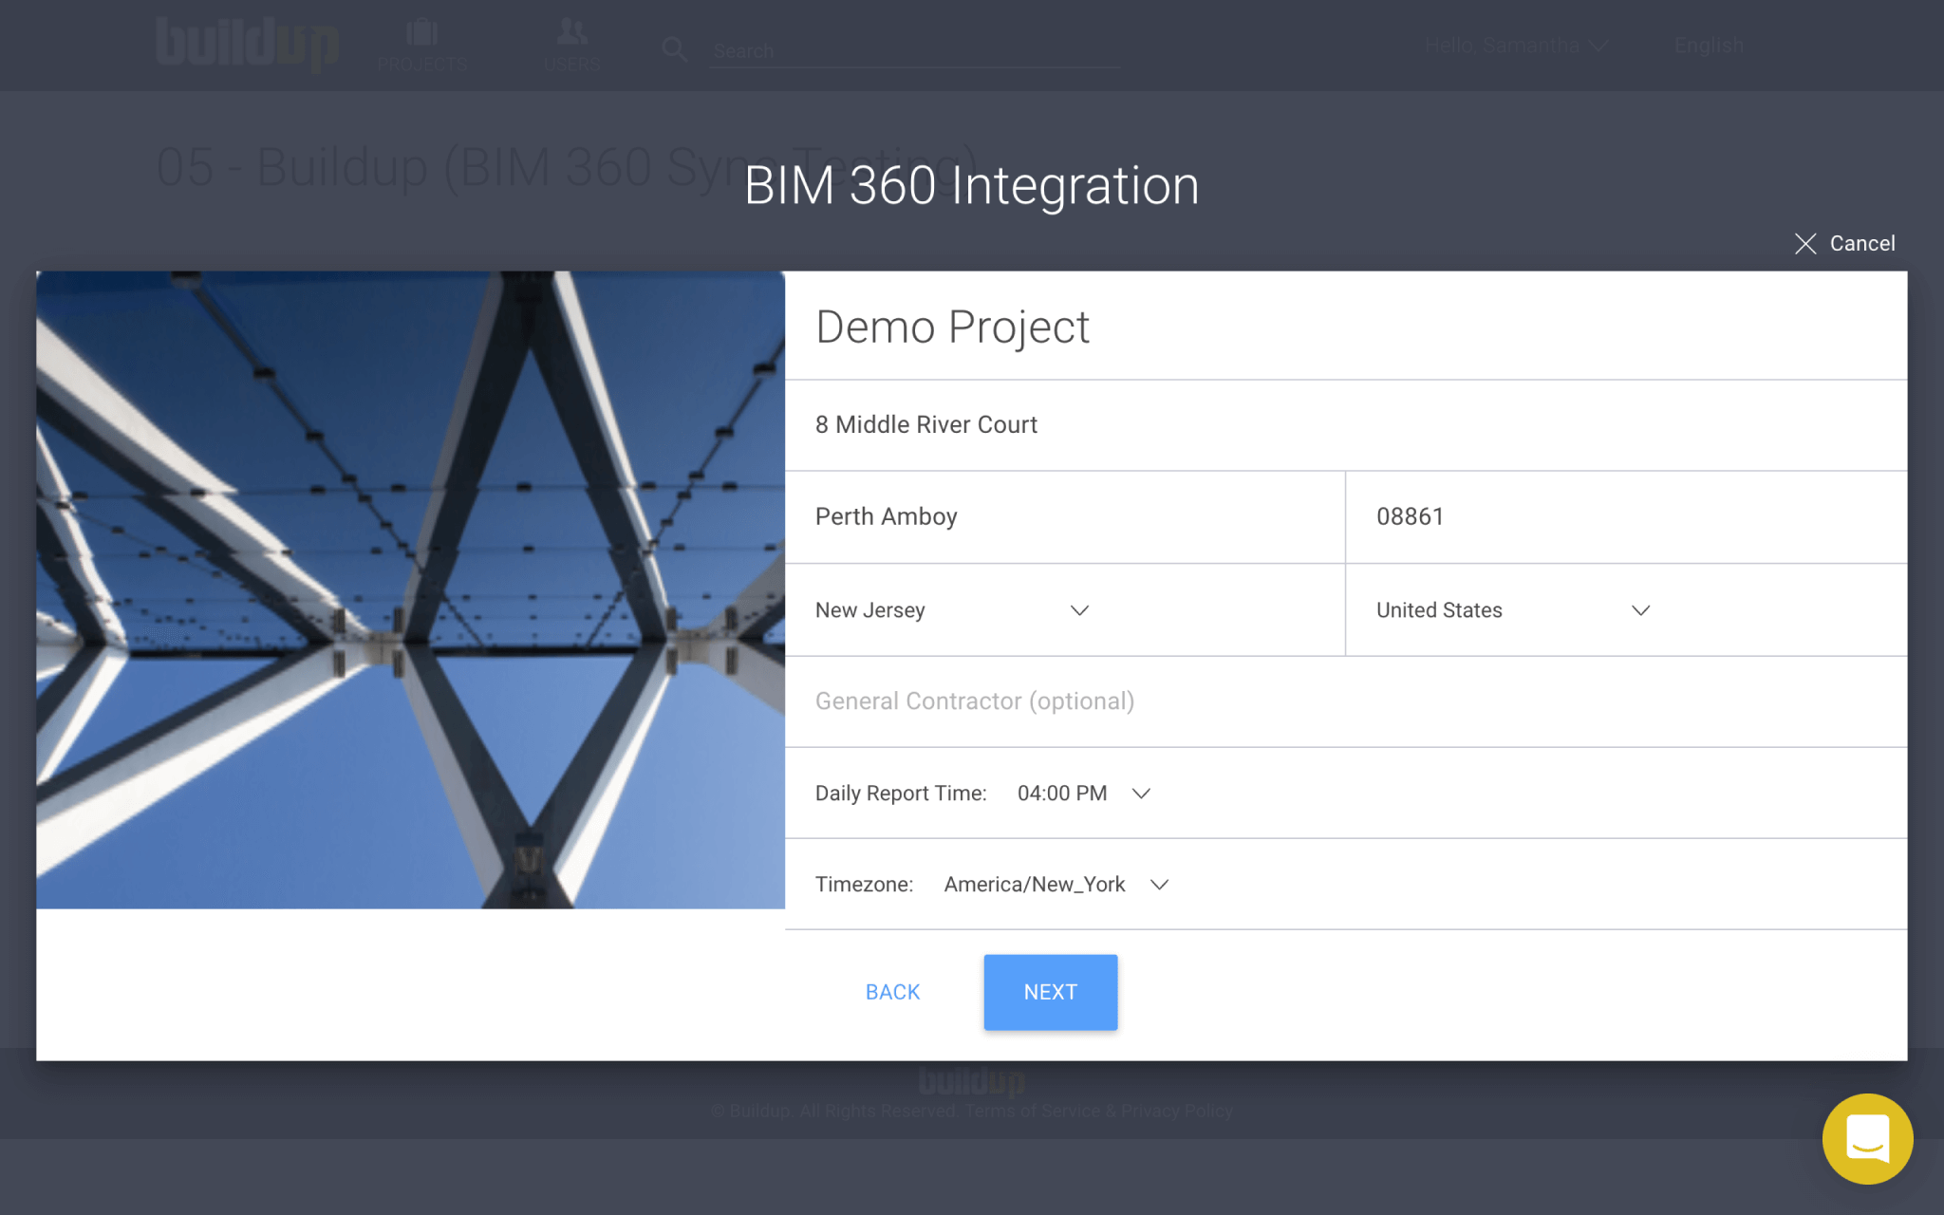Edit the Demo Project name field
Viewport: 1944px width, 1215px height.
[x=1345, y=327]
